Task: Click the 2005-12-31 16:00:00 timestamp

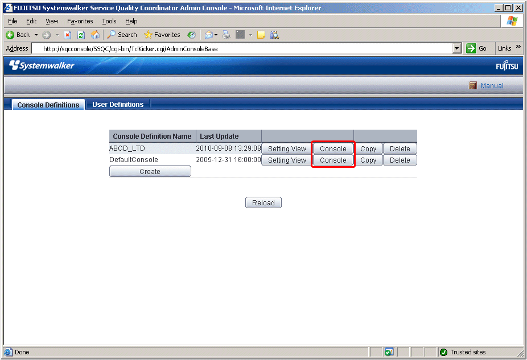Action: 229,159
